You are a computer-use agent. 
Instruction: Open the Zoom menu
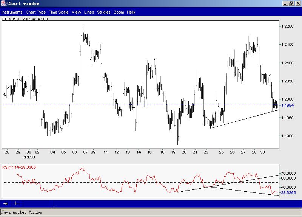[119, 12]
